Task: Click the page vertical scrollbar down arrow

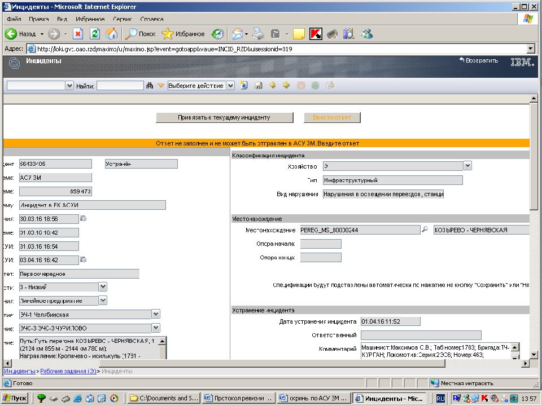Action: (533, 355)
